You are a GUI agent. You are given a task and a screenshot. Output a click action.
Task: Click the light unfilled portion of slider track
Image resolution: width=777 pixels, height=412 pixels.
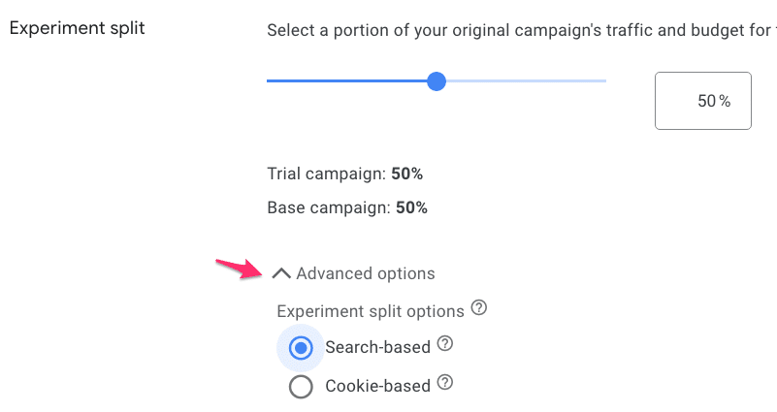pos(527,81)
